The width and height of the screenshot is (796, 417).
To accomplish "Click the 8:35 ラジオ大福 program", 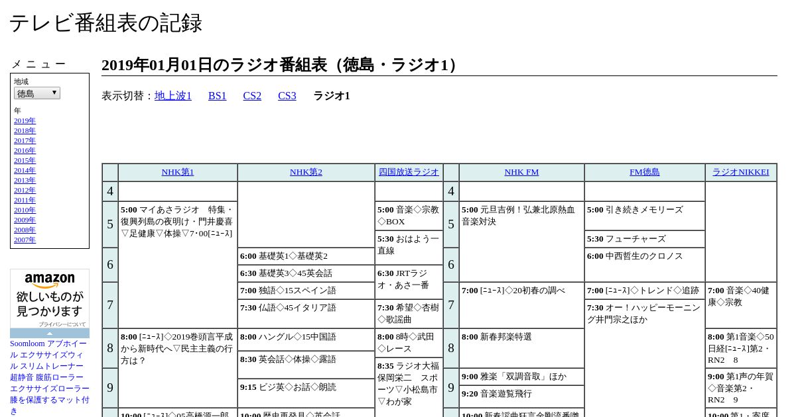I will click(409, 387).
